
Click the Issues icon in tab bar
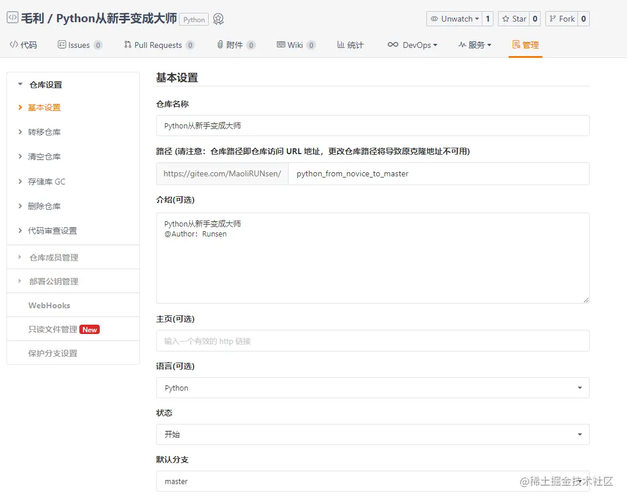pyautogui.click(x=62, y=44)
